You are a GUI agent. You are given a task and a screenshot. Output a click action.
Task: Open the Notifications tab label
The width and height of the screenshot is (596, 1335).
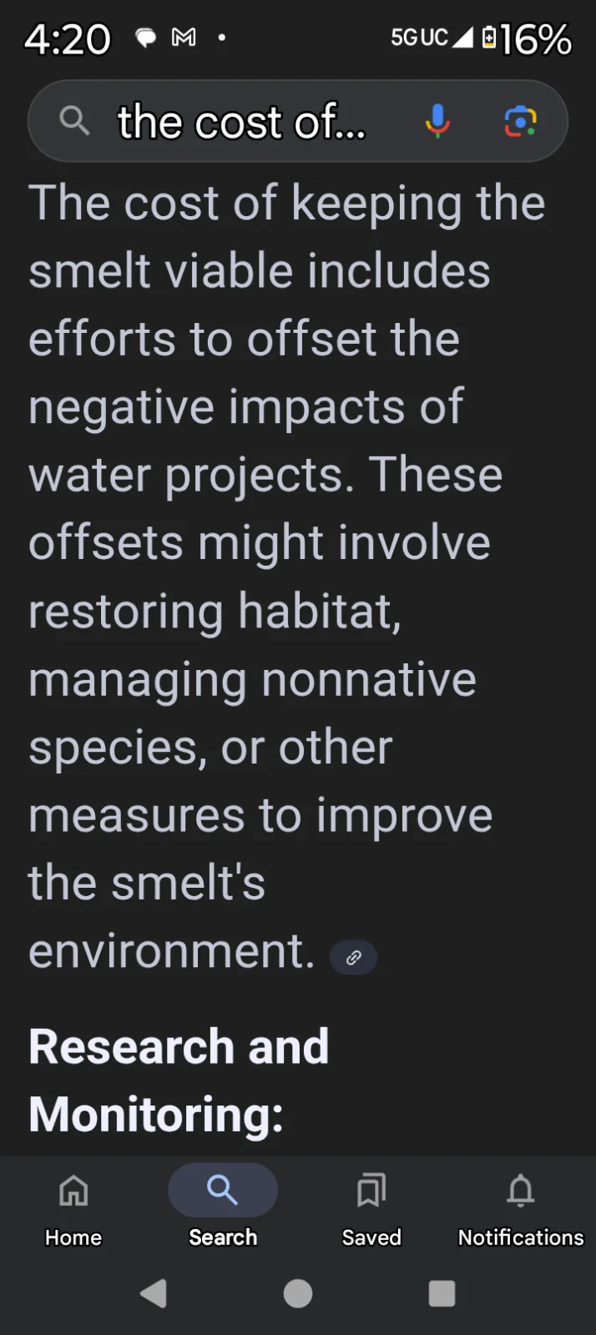pos(520,1237)
